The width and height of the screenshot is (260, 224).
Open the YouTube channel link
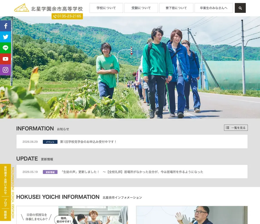point(6,59)
